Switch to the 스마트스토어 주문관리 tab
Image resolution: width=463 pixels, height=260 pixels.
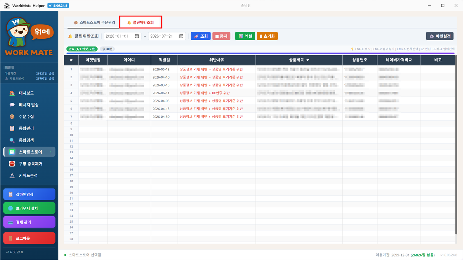(94, 22)
